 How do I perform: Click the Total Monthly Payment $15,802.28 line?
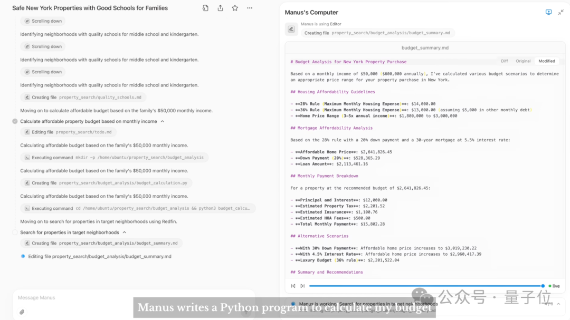click(337, 224)
